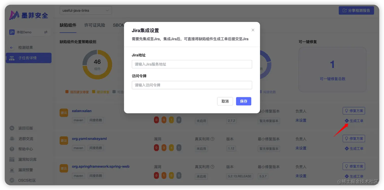Click 未设置 owner link for xalan:xalan
This screenshot has width=384, height=190.
(301, 120)
